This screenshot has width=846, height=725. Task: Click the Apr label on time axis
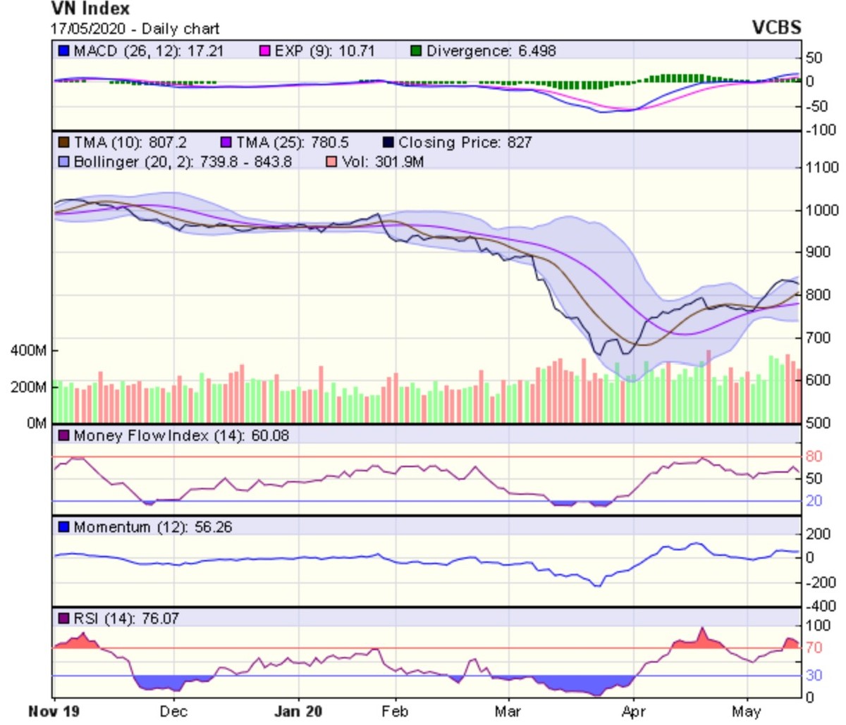634,712
